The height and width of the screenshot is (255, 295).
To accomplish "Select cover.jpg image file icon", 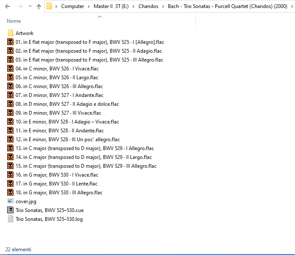I will 11,201.
